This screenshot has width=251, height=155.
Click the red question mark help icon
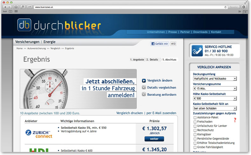pos(235,120)
